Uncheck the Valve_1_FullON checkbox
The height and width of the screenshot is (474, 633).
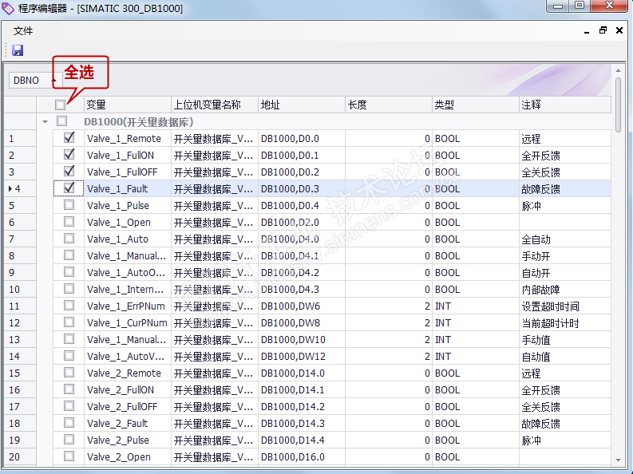point(69,155)
